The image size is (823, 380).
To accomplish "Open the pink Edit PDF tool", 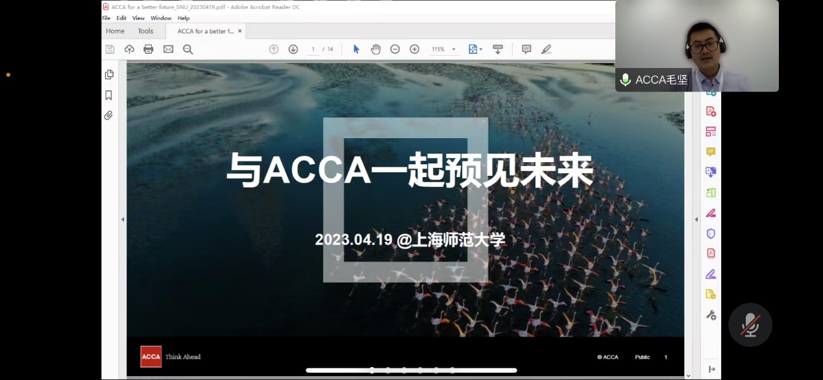I will pos(711,132).
